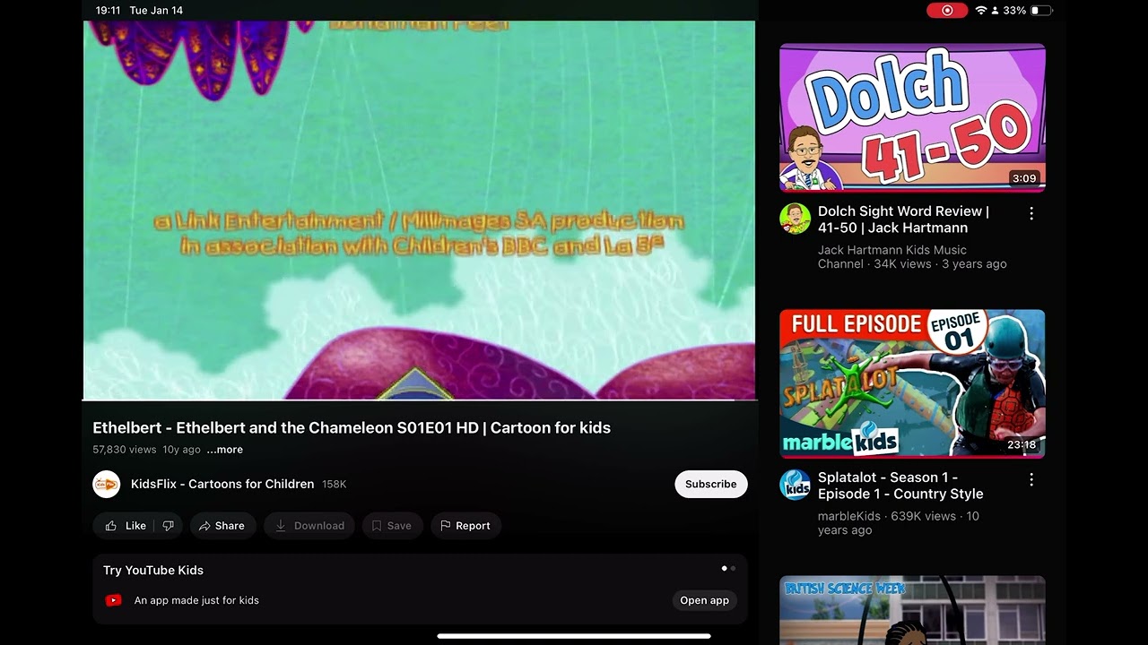Open options menu for Splatalot video

point(1031,479)
